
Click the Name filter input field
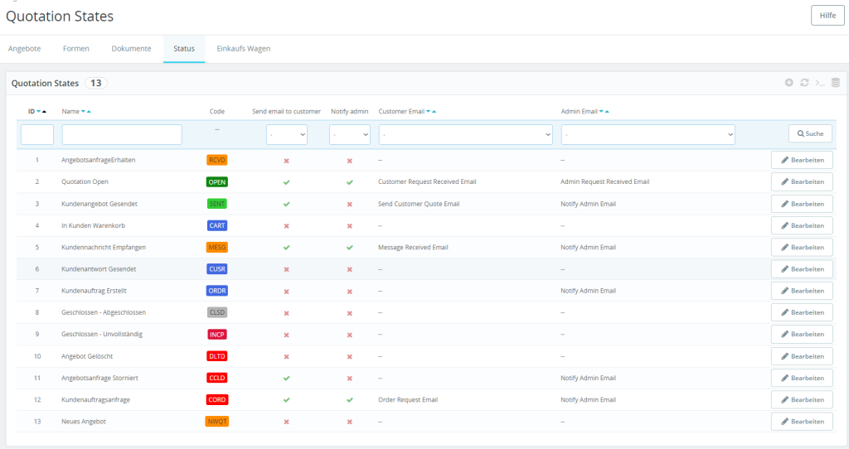(122, 135)
